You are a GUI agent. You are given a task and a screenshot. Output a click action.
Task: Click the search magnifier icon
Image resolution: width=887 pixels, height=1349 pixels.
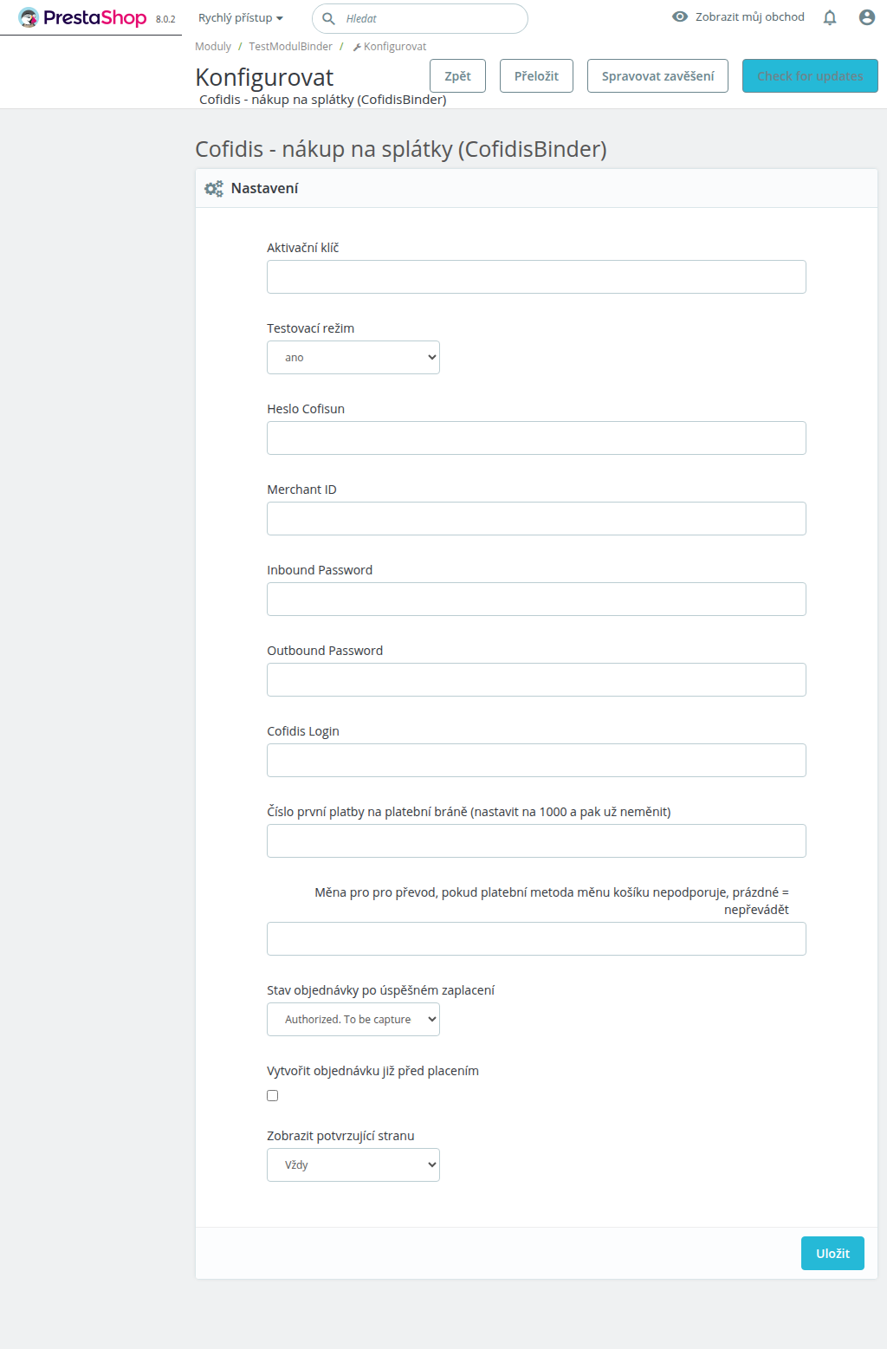pos(329,18)
